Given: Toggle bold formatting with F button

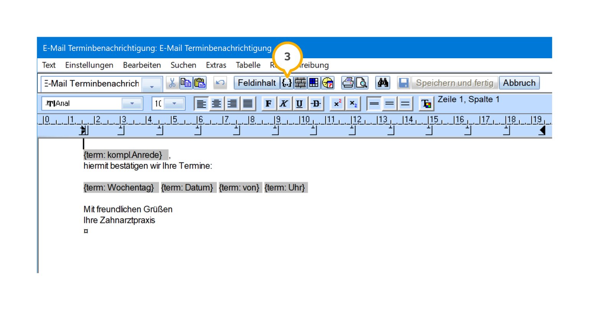Looking at the screenshot, I should click(269, 103).
